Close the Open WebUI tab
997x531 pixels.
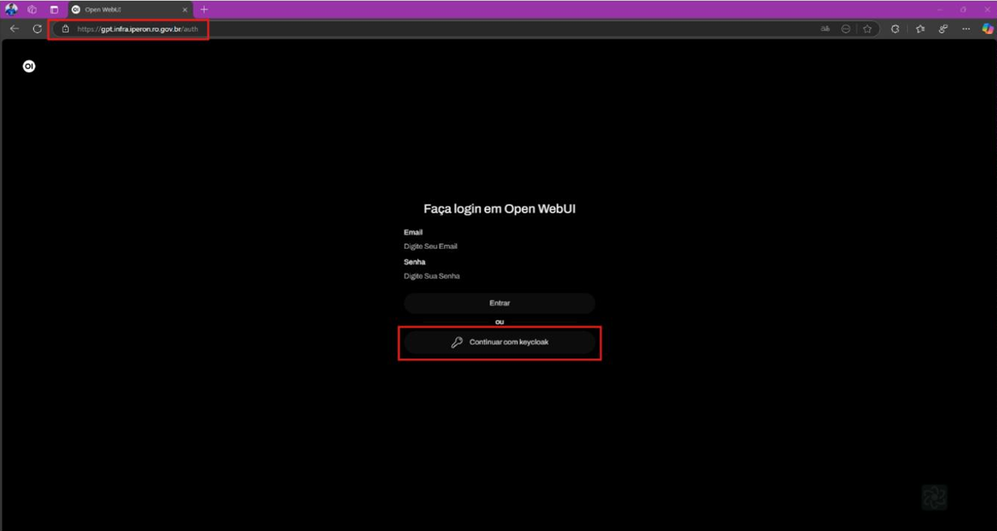pos(185,9)
